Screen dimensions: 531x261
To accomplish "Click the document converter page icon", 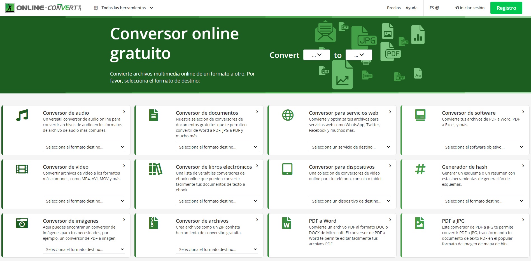I will coord(153,115).
